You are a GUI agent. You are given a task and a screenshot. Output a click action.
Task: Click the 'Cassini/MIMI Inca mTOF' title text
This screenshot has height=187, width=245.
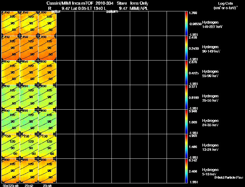point(70,3)
